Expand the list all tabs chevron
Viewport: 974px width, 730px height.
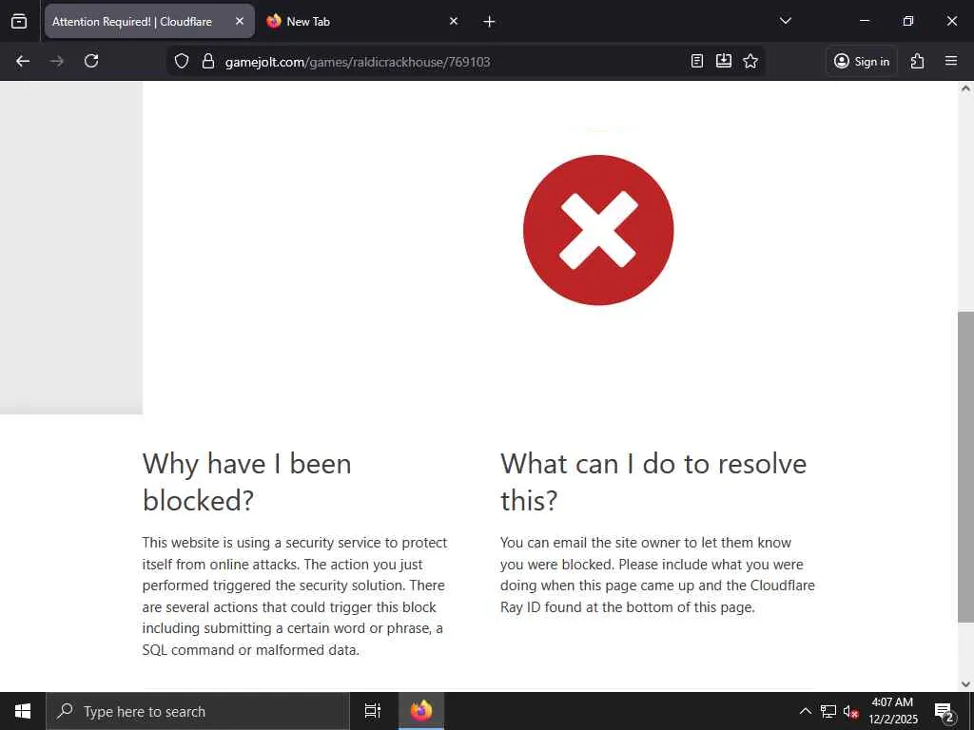pyautogui.click(x=785, y=21)
